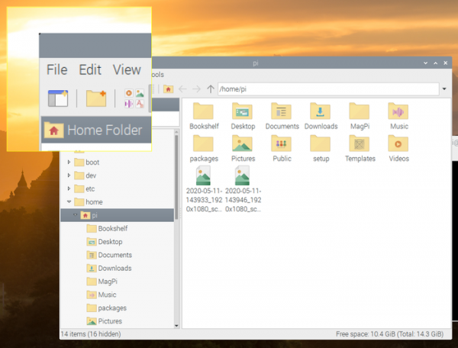The width and height of the screenshot is (458, 348).
Task: Go back using the left arrow
Action: pos(183,89)
